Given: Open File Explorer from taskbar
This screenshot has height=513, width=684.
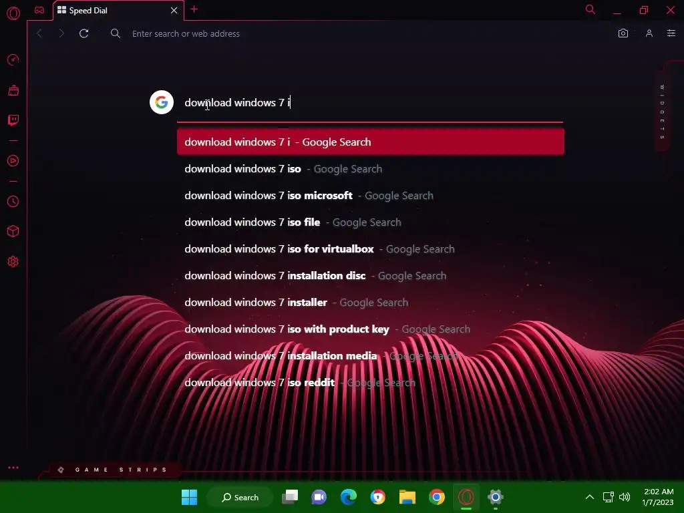Looking at the screenshot, I should coord(407,497).
